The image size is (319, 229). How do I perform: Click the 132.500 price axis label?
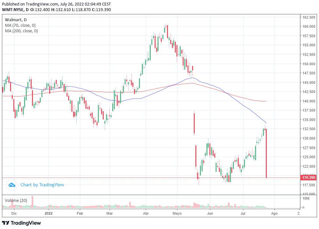pyautogui.click(x=309, y=129)
